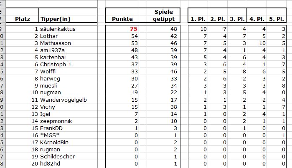Click the 1. Pl. column header
The width and height of the screenshot is (292, 168).
coord(198,19)
